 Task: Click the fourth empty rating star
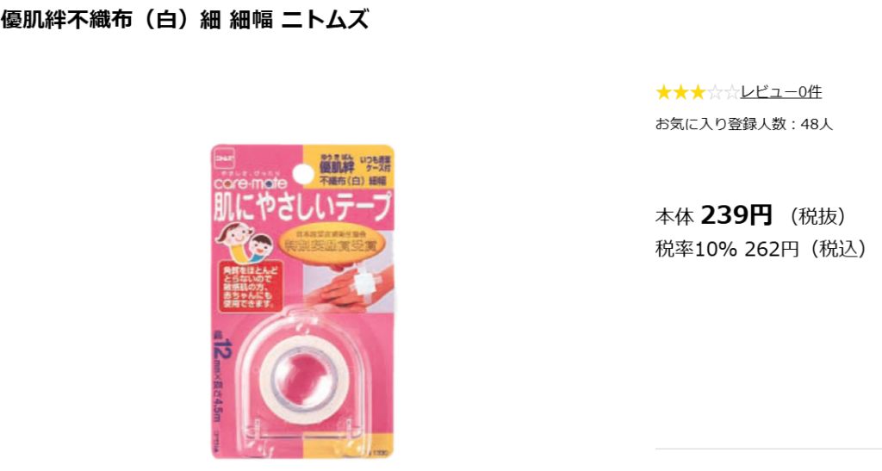(x=714, y=92)
